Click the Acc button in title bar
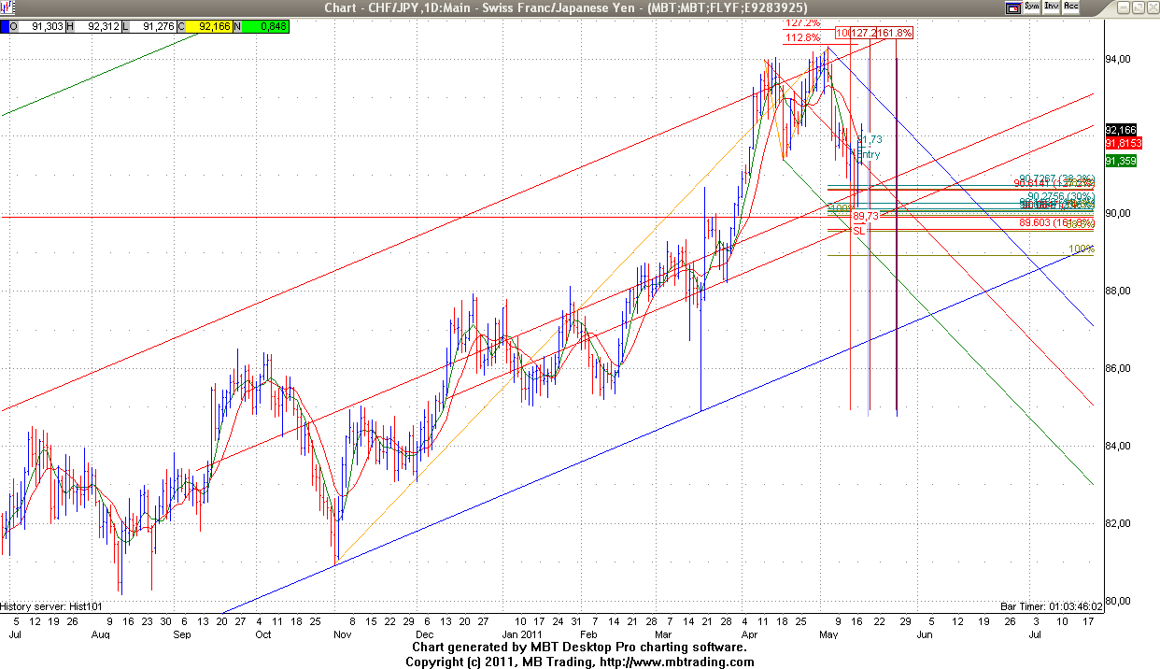Viewport: 1160px width, 669px height. [1071, 7]
